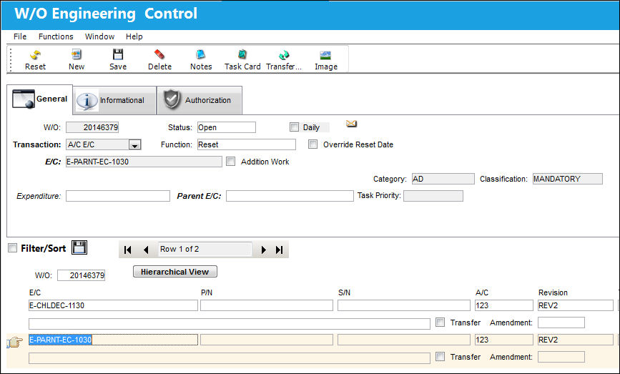Click the Category field showing AD
620x374 pixels.
tap(443, 179)
